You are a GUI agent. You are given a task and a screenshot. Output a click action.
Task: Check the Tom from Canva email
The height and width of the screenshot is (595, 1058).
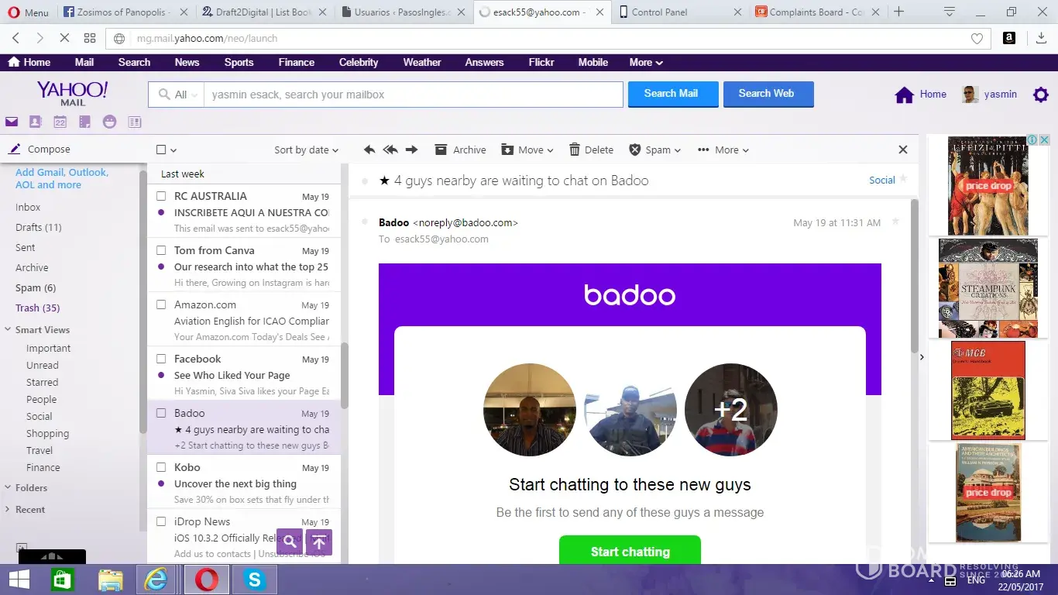click(x=161, y=250)
